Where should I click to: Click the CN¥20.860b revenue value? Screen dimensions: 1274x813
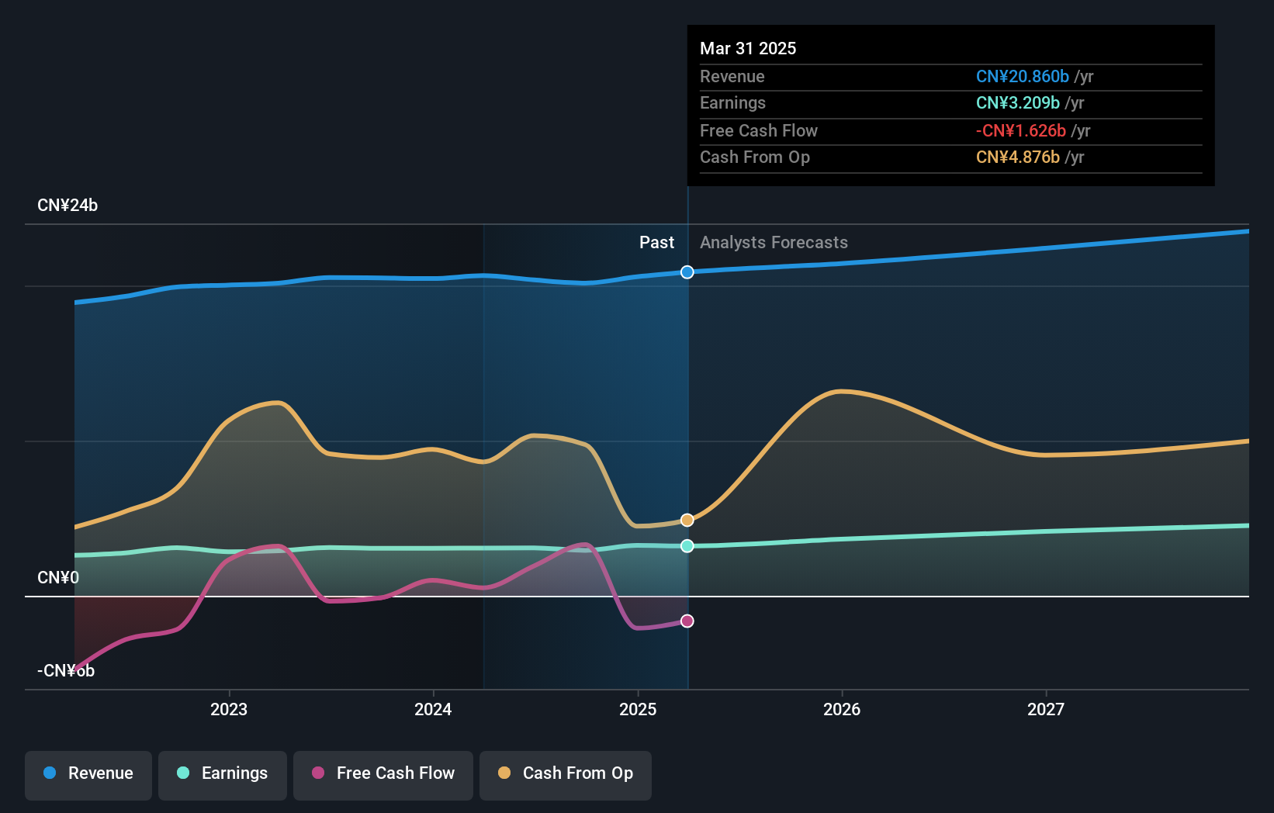(x=1023, y=77)
